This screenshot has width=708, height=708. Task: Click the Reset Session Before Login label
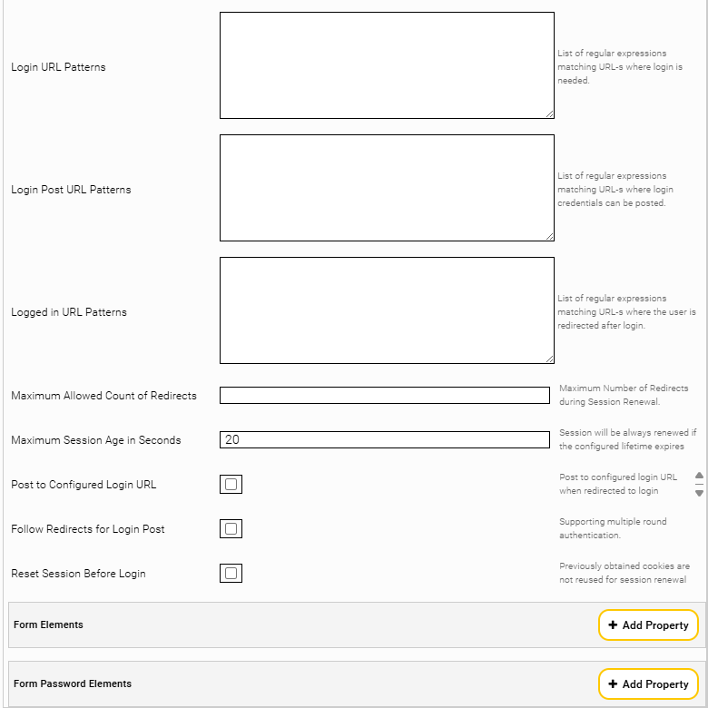pos(78,574)
